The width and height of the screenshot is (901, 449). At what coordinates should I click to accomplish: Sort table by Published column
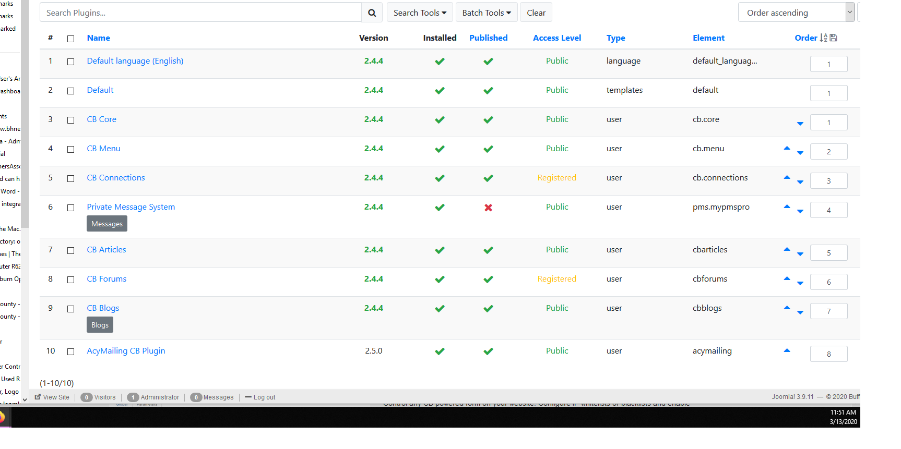coord(488,38)
